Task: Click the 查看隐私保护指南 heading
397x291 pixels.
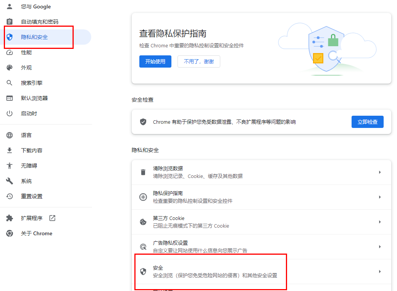Action: pyautogui.click(x=173, y=34)
